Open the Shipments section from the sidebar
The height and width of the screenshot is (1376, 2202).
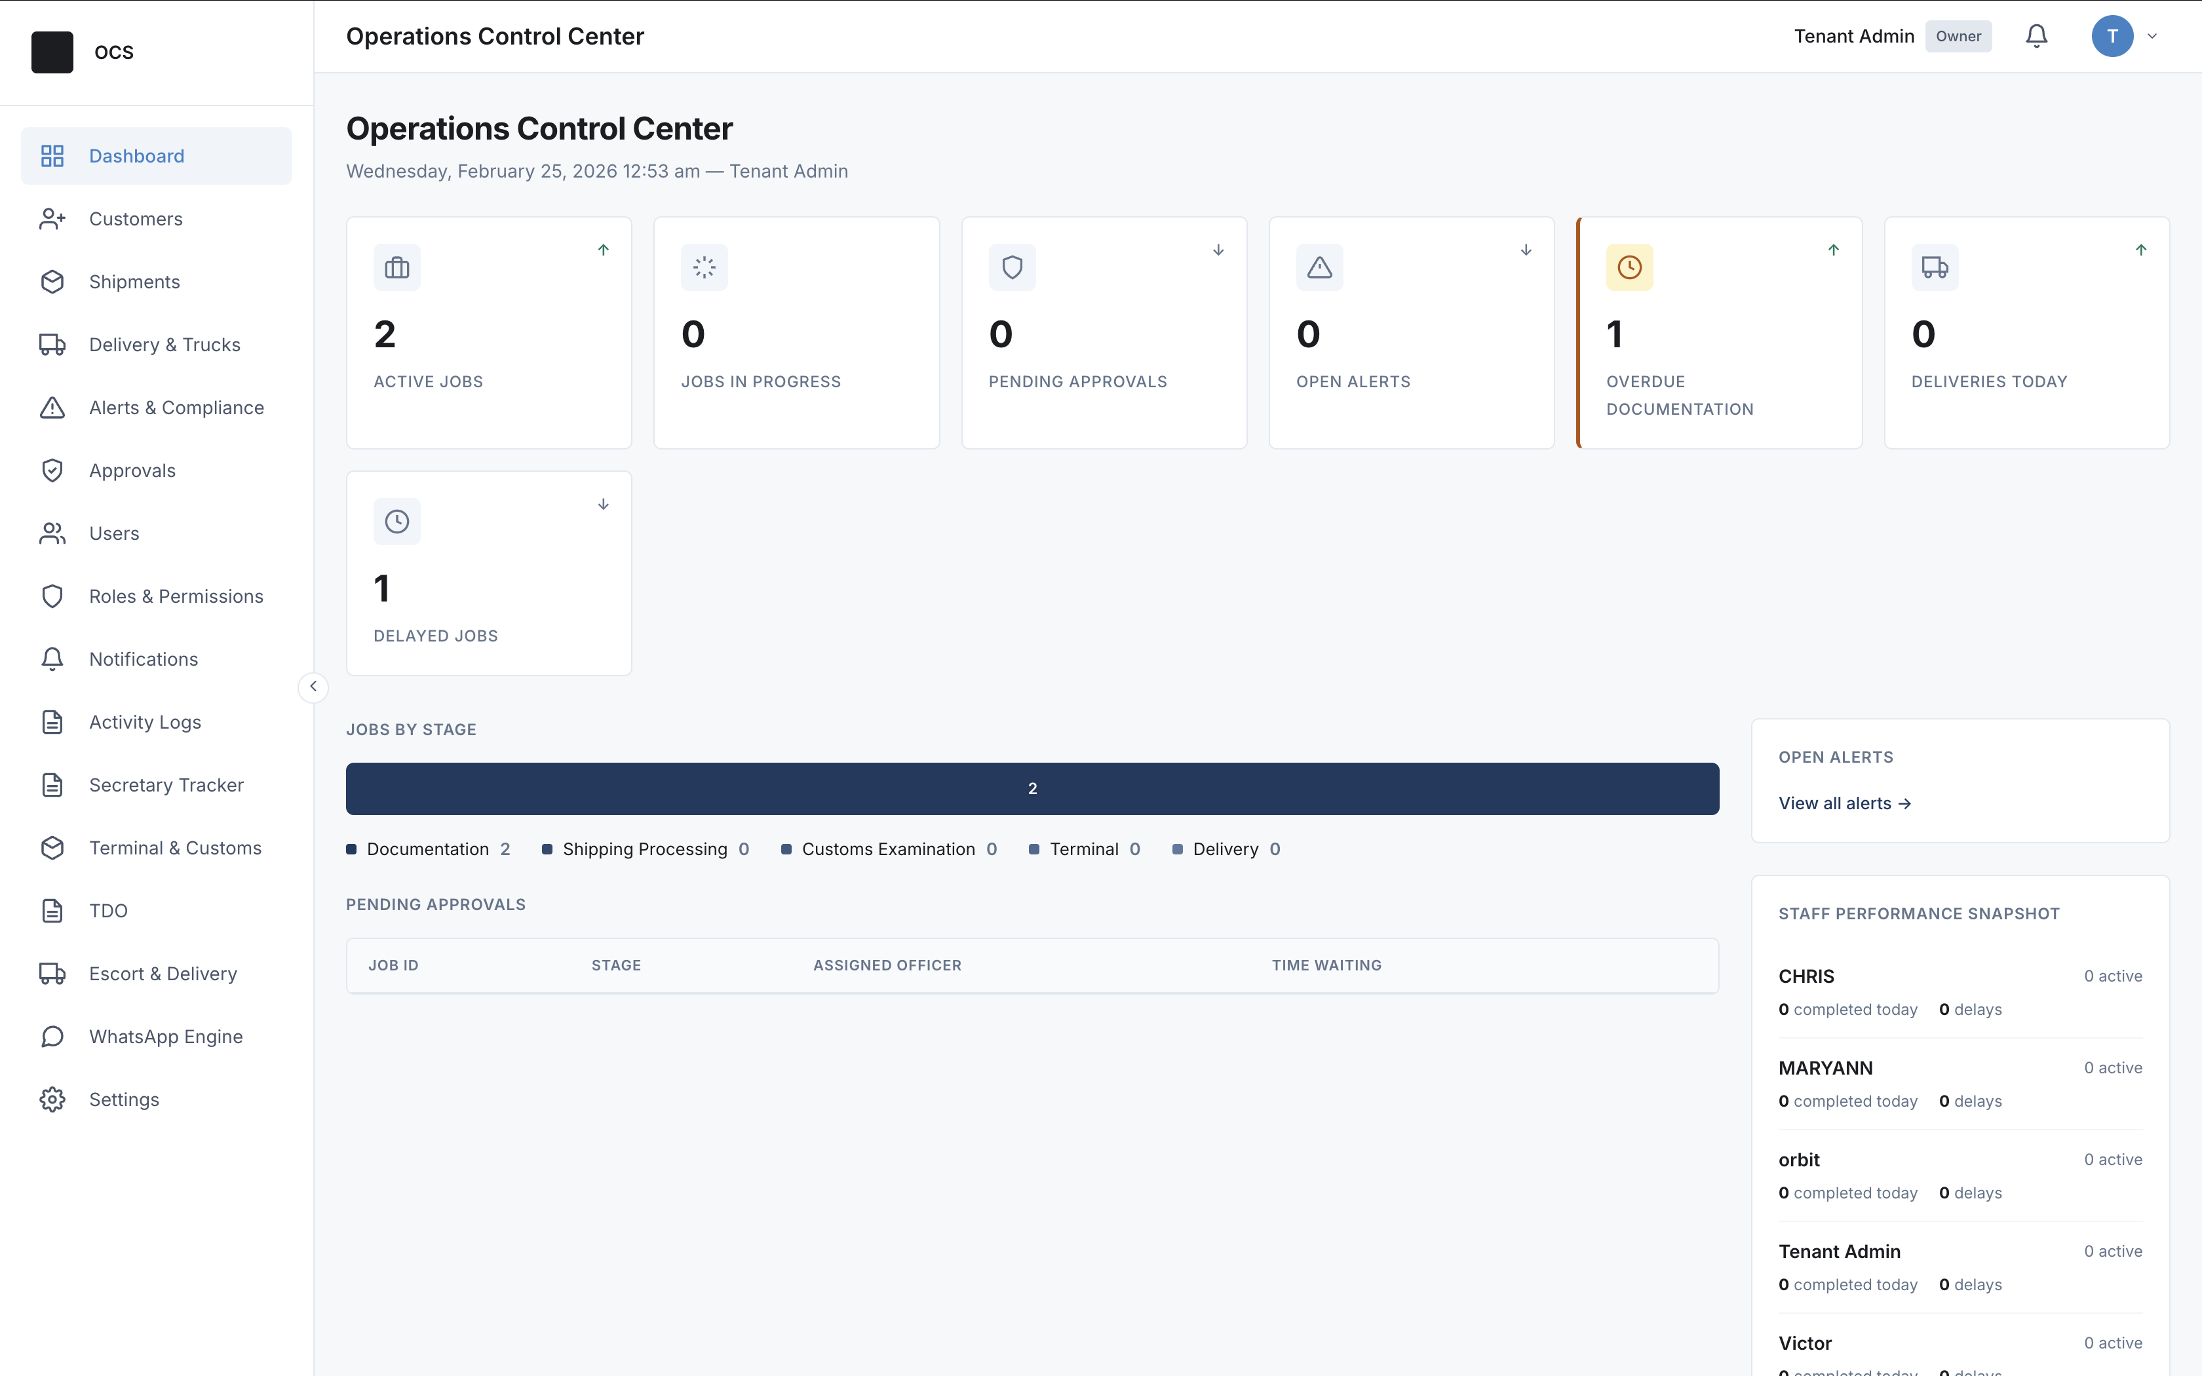134,281
